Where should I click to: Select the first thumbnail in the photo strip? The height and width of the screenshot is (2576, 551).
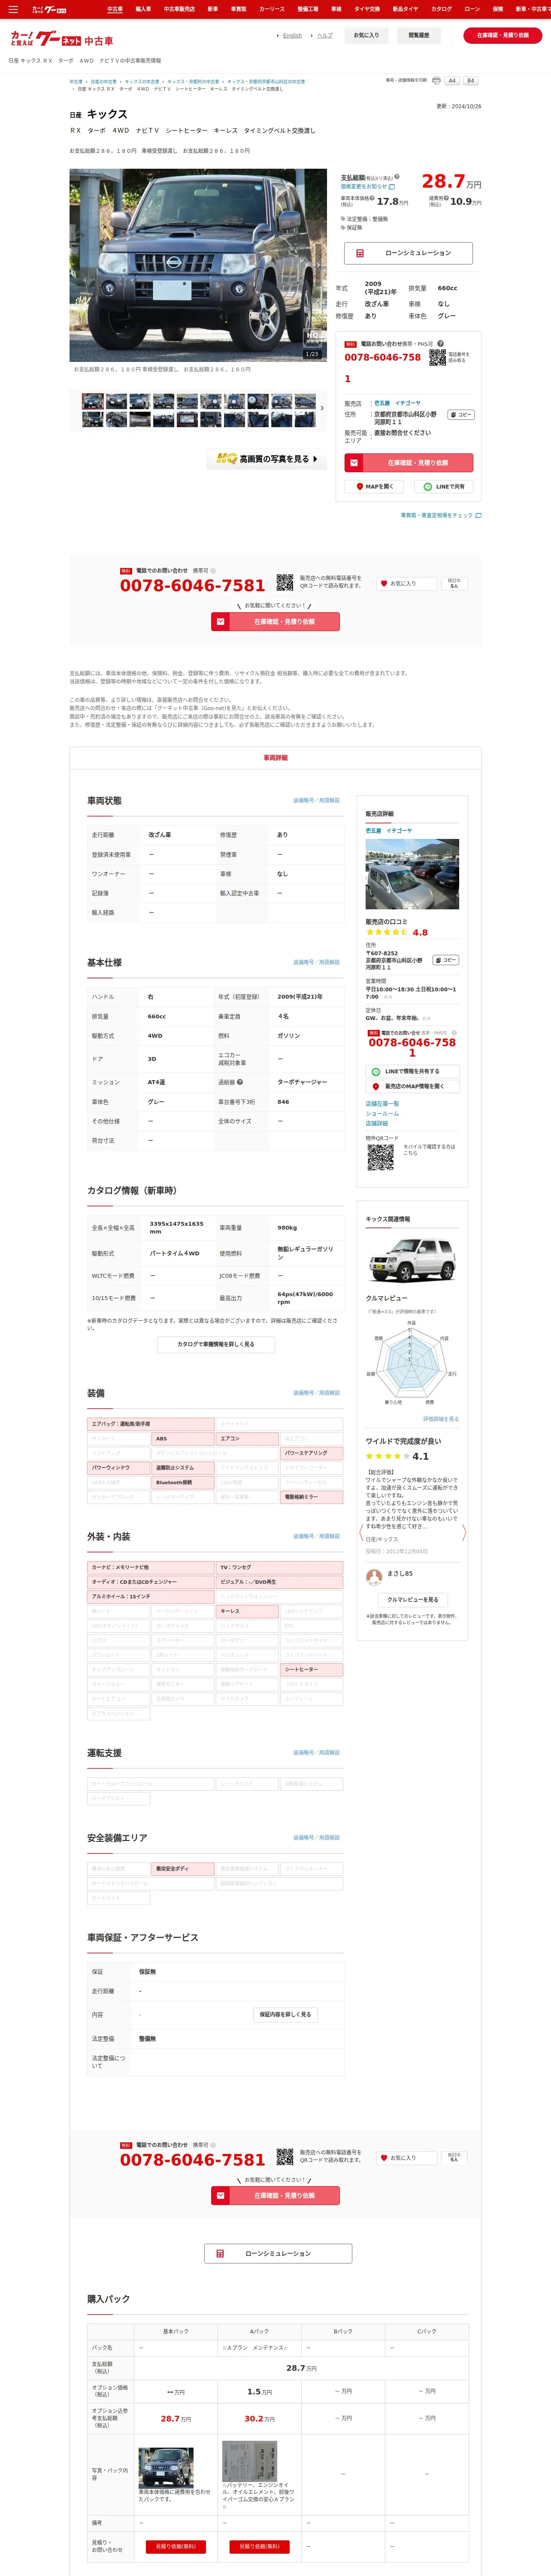[x=93, y=402]
